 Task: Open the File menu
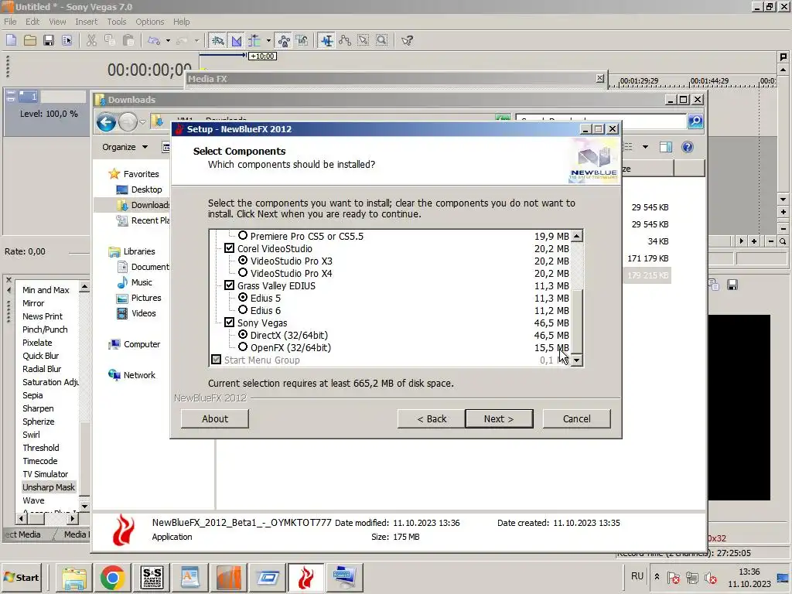pos(10,22)
